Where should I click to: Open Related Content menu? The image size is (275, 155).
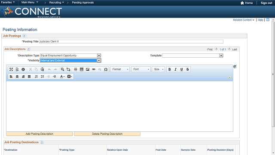[x=244, y=20]
